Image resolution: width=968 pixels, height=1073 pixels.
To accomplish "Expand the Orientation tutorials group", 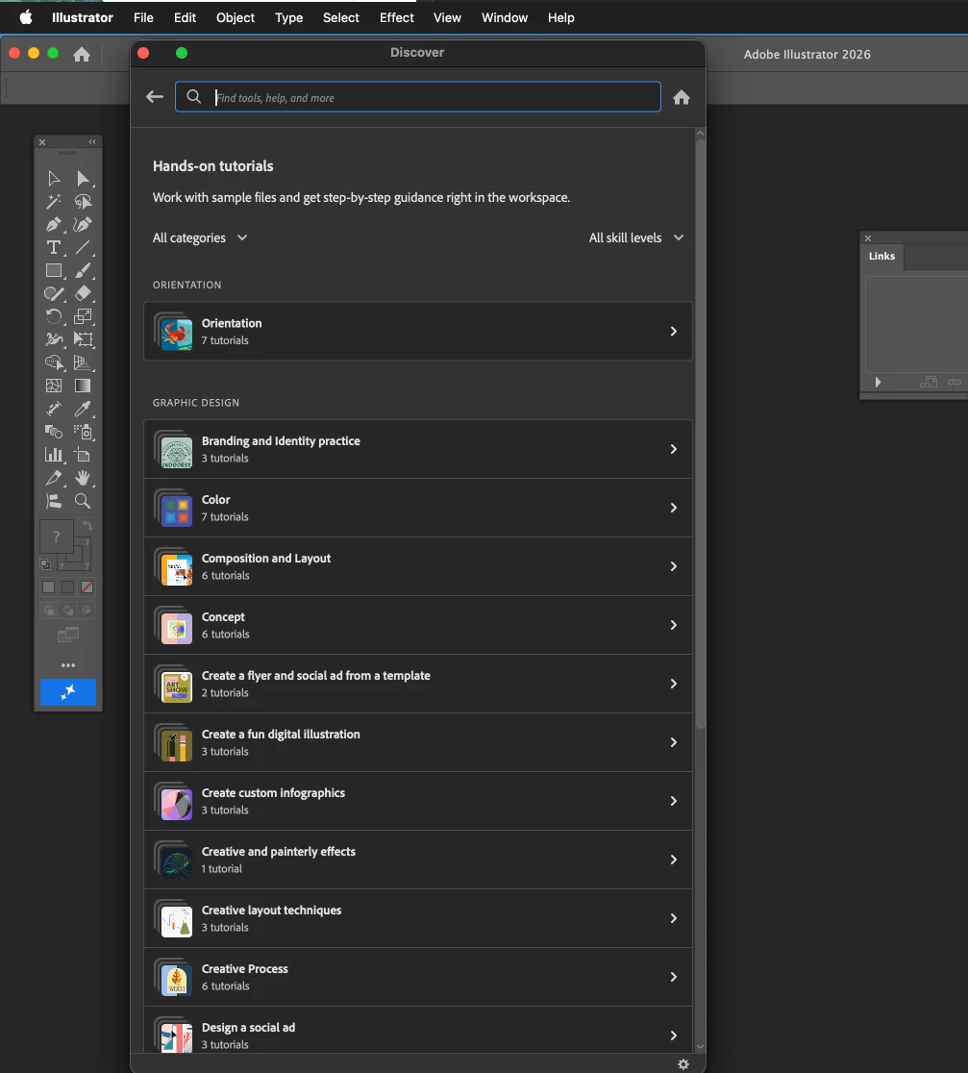I will coord(418,331).
